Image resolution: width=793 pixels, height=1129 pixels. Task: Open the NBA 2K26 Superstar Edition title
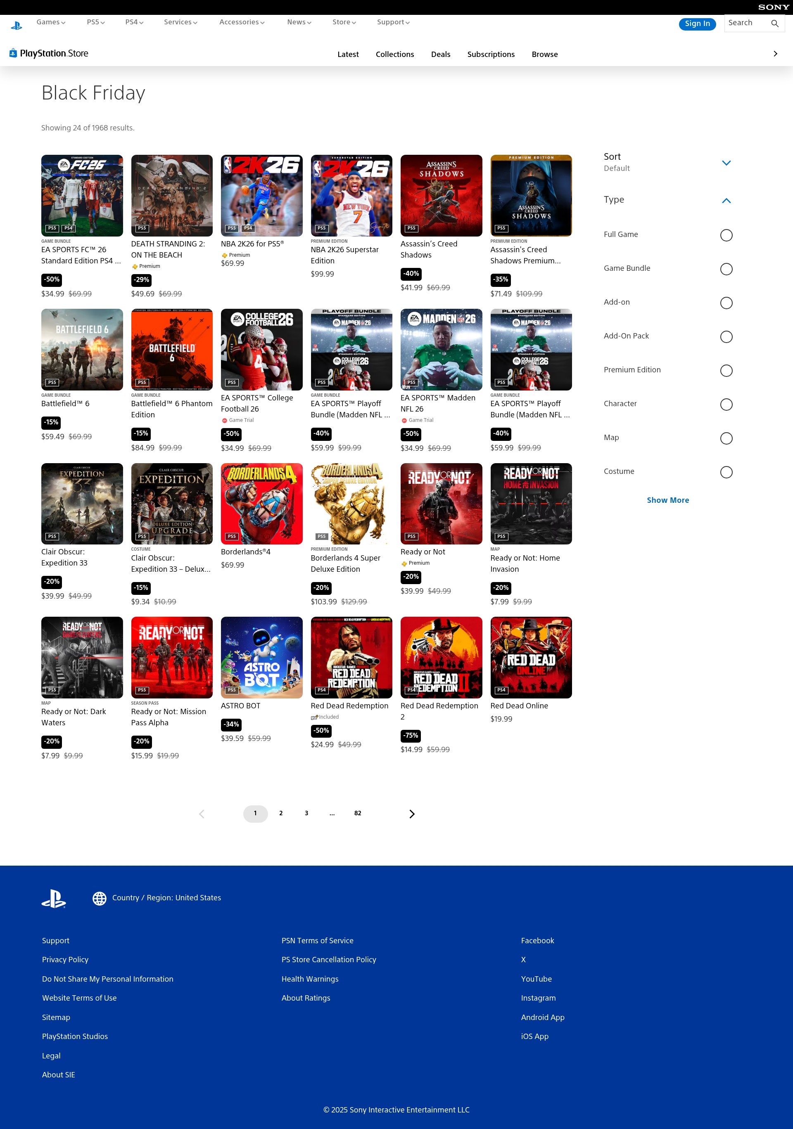tap(344, 255)
